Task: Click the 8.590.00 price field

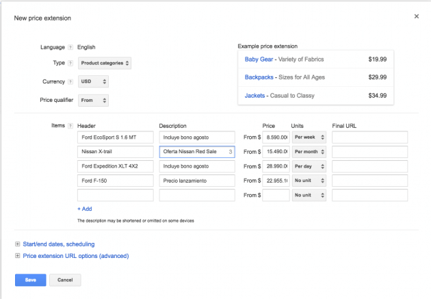Action: click(x=276, y=138)
